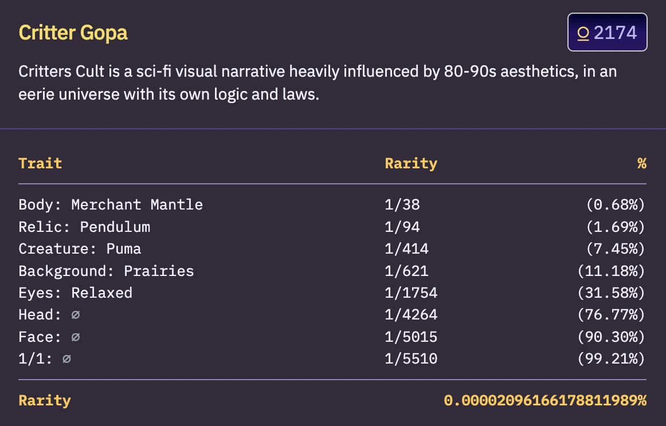
Task: Click the 1/1754 rarity value
Action: [411, 293]
